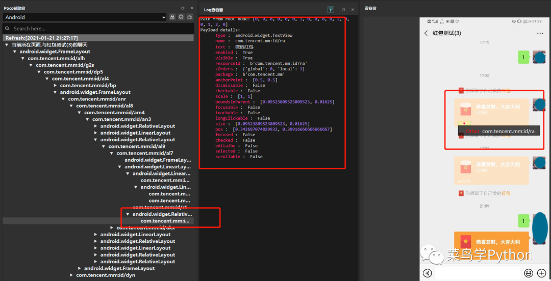The image size is (551, 281).
Task: Tap the back arrow in the phone chat header
Action: point(426,33)
